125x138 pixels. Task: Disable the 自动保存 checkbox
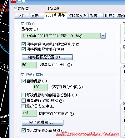pos(23,81)
